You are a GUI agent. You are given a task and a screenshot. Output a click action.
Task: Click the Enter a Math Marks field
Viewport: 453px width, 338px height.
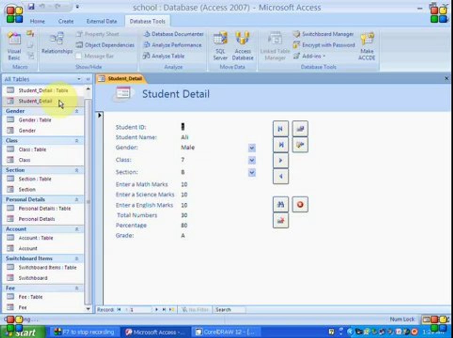[184, 184]
